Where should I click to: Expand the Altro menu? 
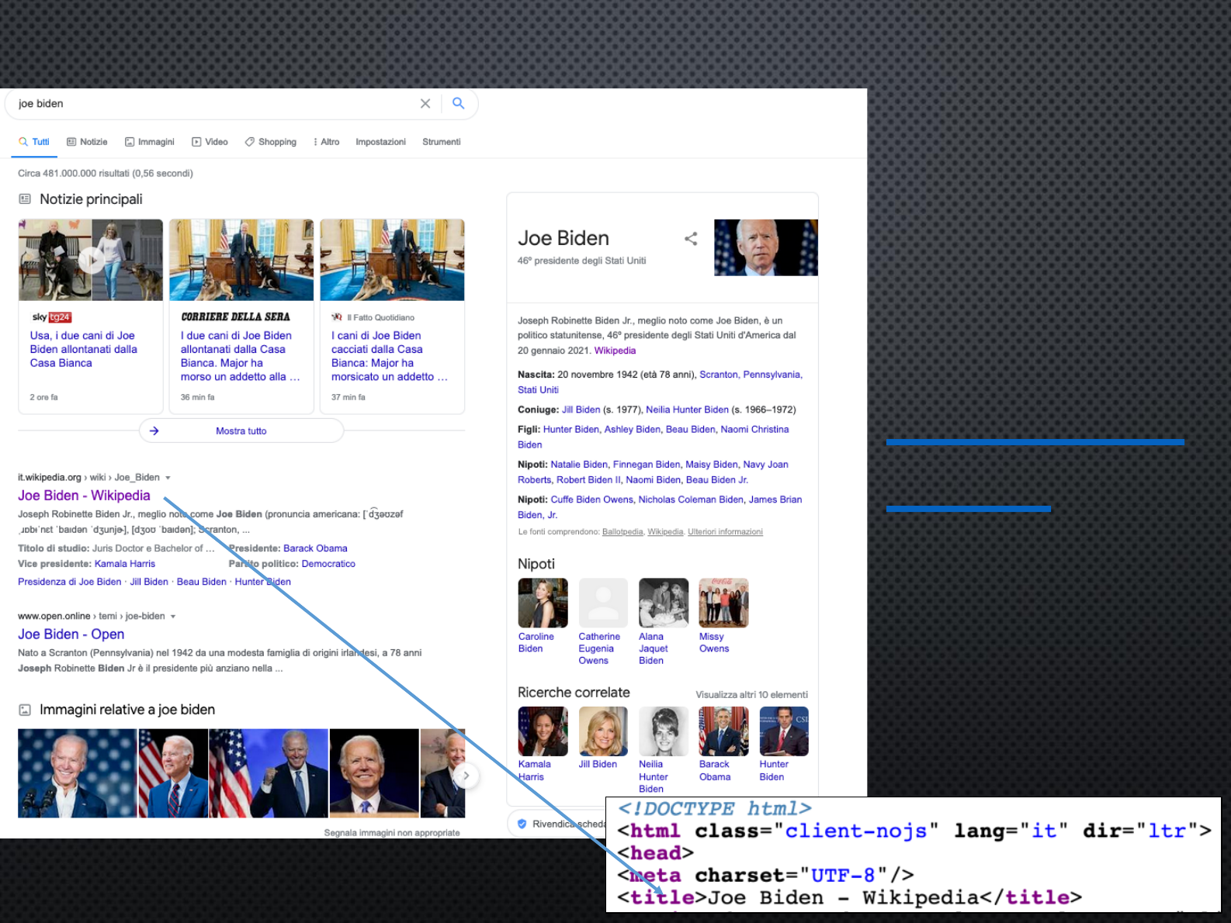[x=326, y=142]
